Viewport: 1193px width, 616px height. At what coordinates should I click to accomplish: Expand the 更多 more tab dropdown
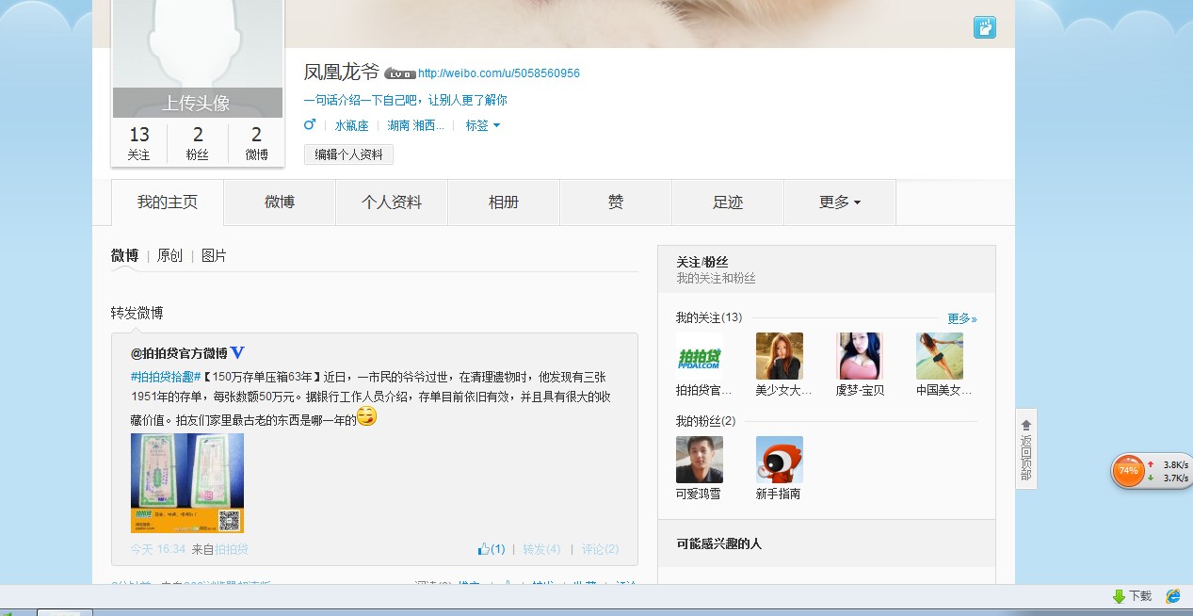click(x=840, y=202)
